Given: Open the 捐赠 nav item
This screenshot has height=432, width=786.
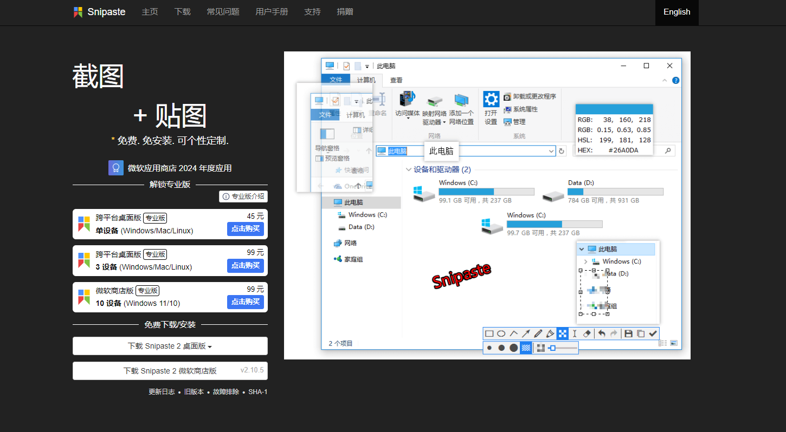Looking at the screenshot, I should (x=345, y=12).
